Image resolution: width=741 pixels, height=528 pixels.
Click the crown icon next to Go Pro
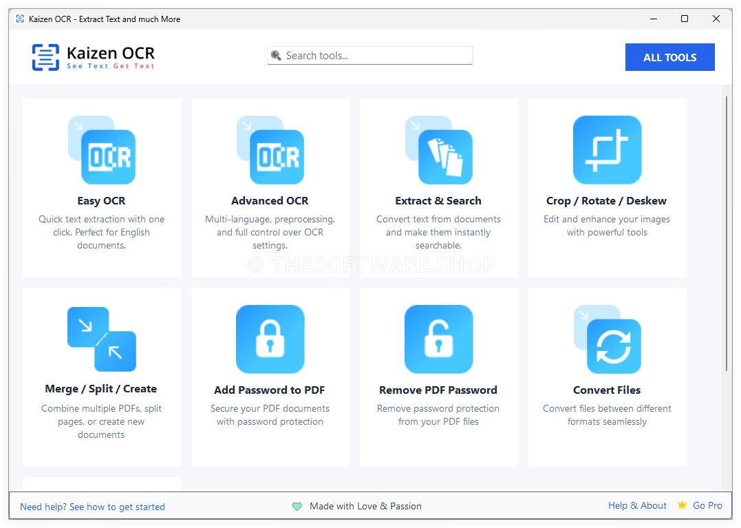tap(682, 505)
